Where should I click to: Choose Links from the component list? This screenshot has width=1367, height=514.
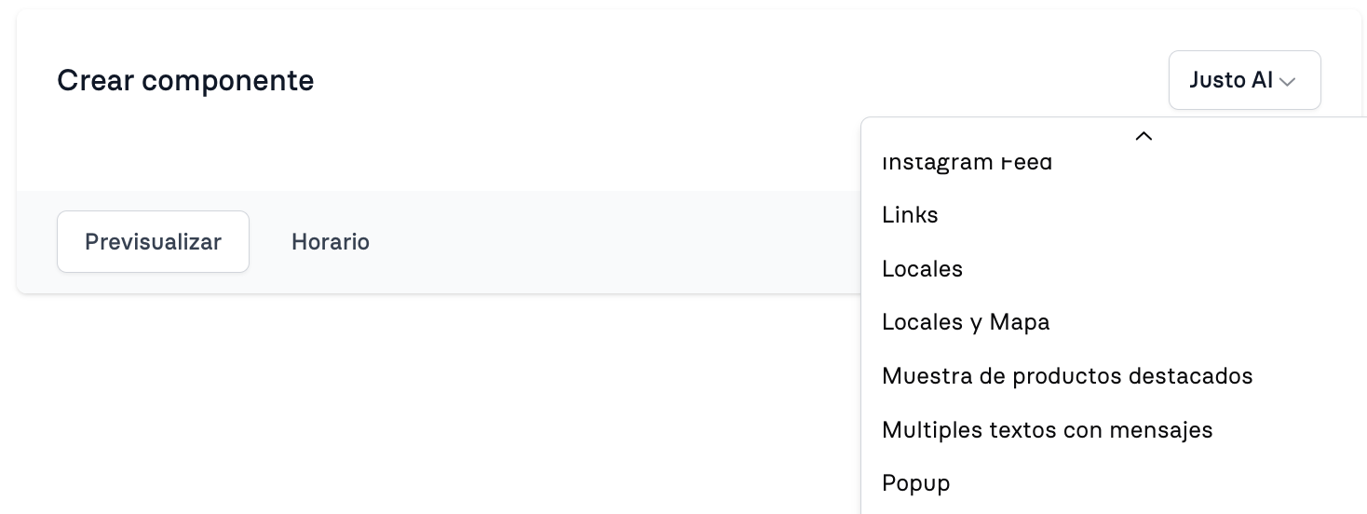pos(1115,215)
